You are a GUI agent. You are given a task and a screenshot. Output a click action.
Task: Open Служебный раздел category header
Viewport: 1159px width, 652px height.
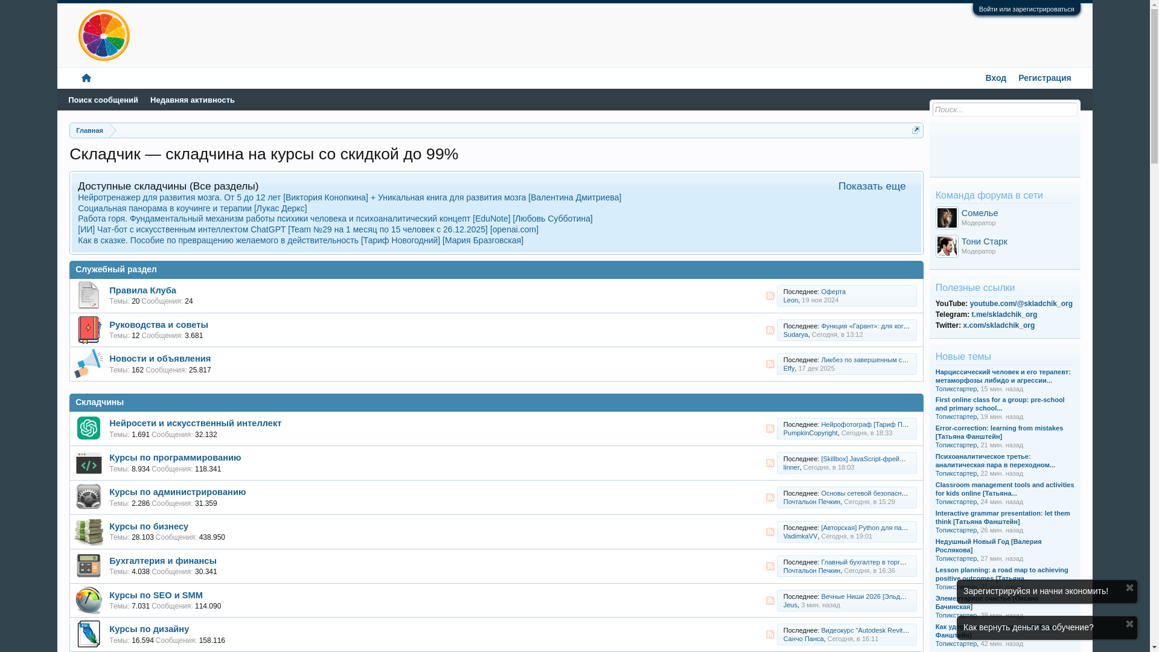116,269
